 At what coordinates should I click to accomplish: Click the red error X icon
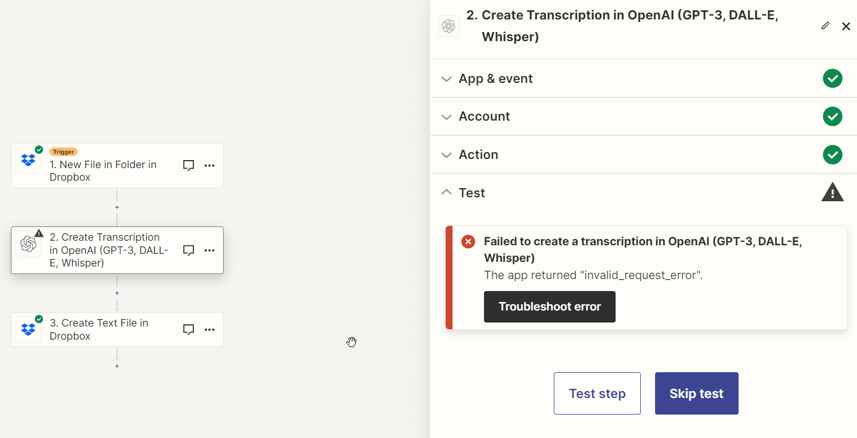(468, 242)
